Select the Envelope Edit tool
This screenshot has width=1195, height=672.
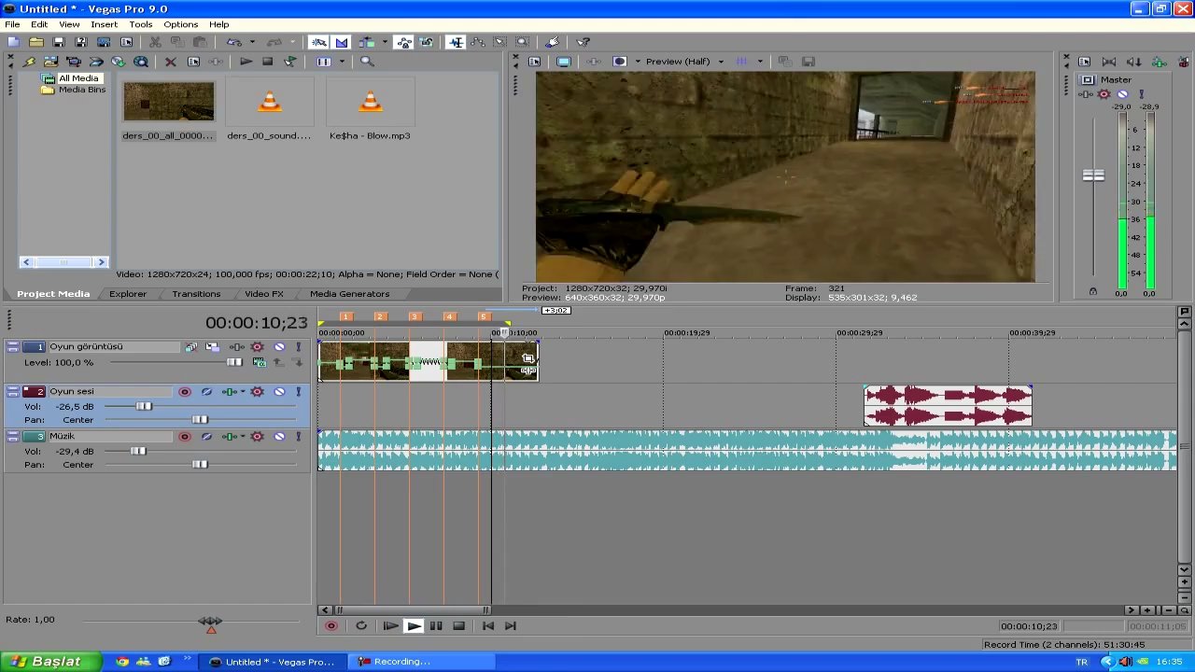click(x=478, y=42)
